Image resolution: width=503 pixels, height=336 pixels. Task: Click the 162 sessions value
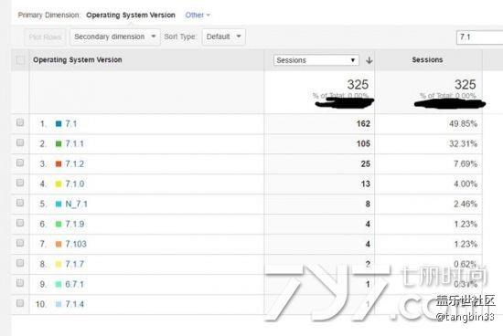point(363,123)
